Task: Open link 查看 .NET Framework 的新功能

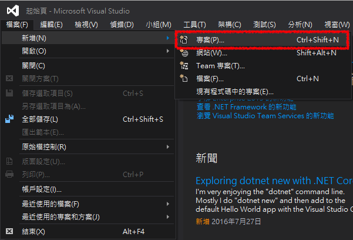Action: coord(246,107)
